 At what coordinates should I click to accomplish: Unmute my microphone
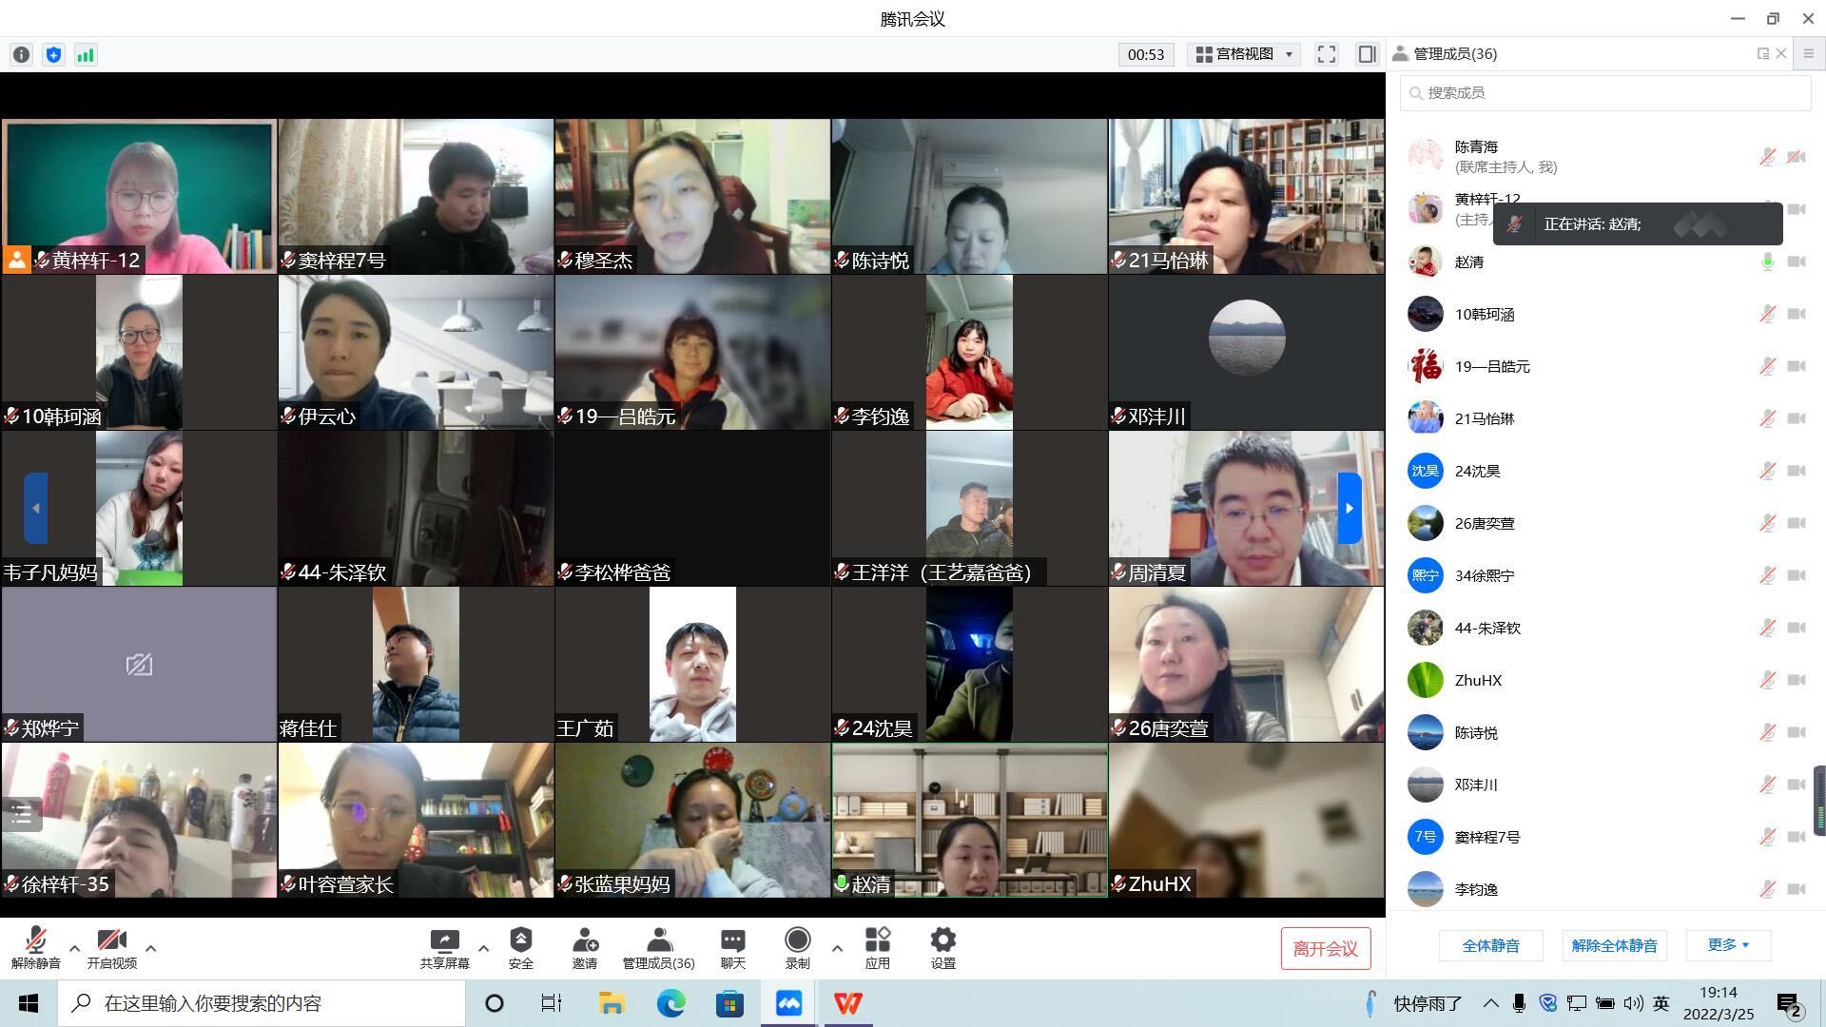36,948
